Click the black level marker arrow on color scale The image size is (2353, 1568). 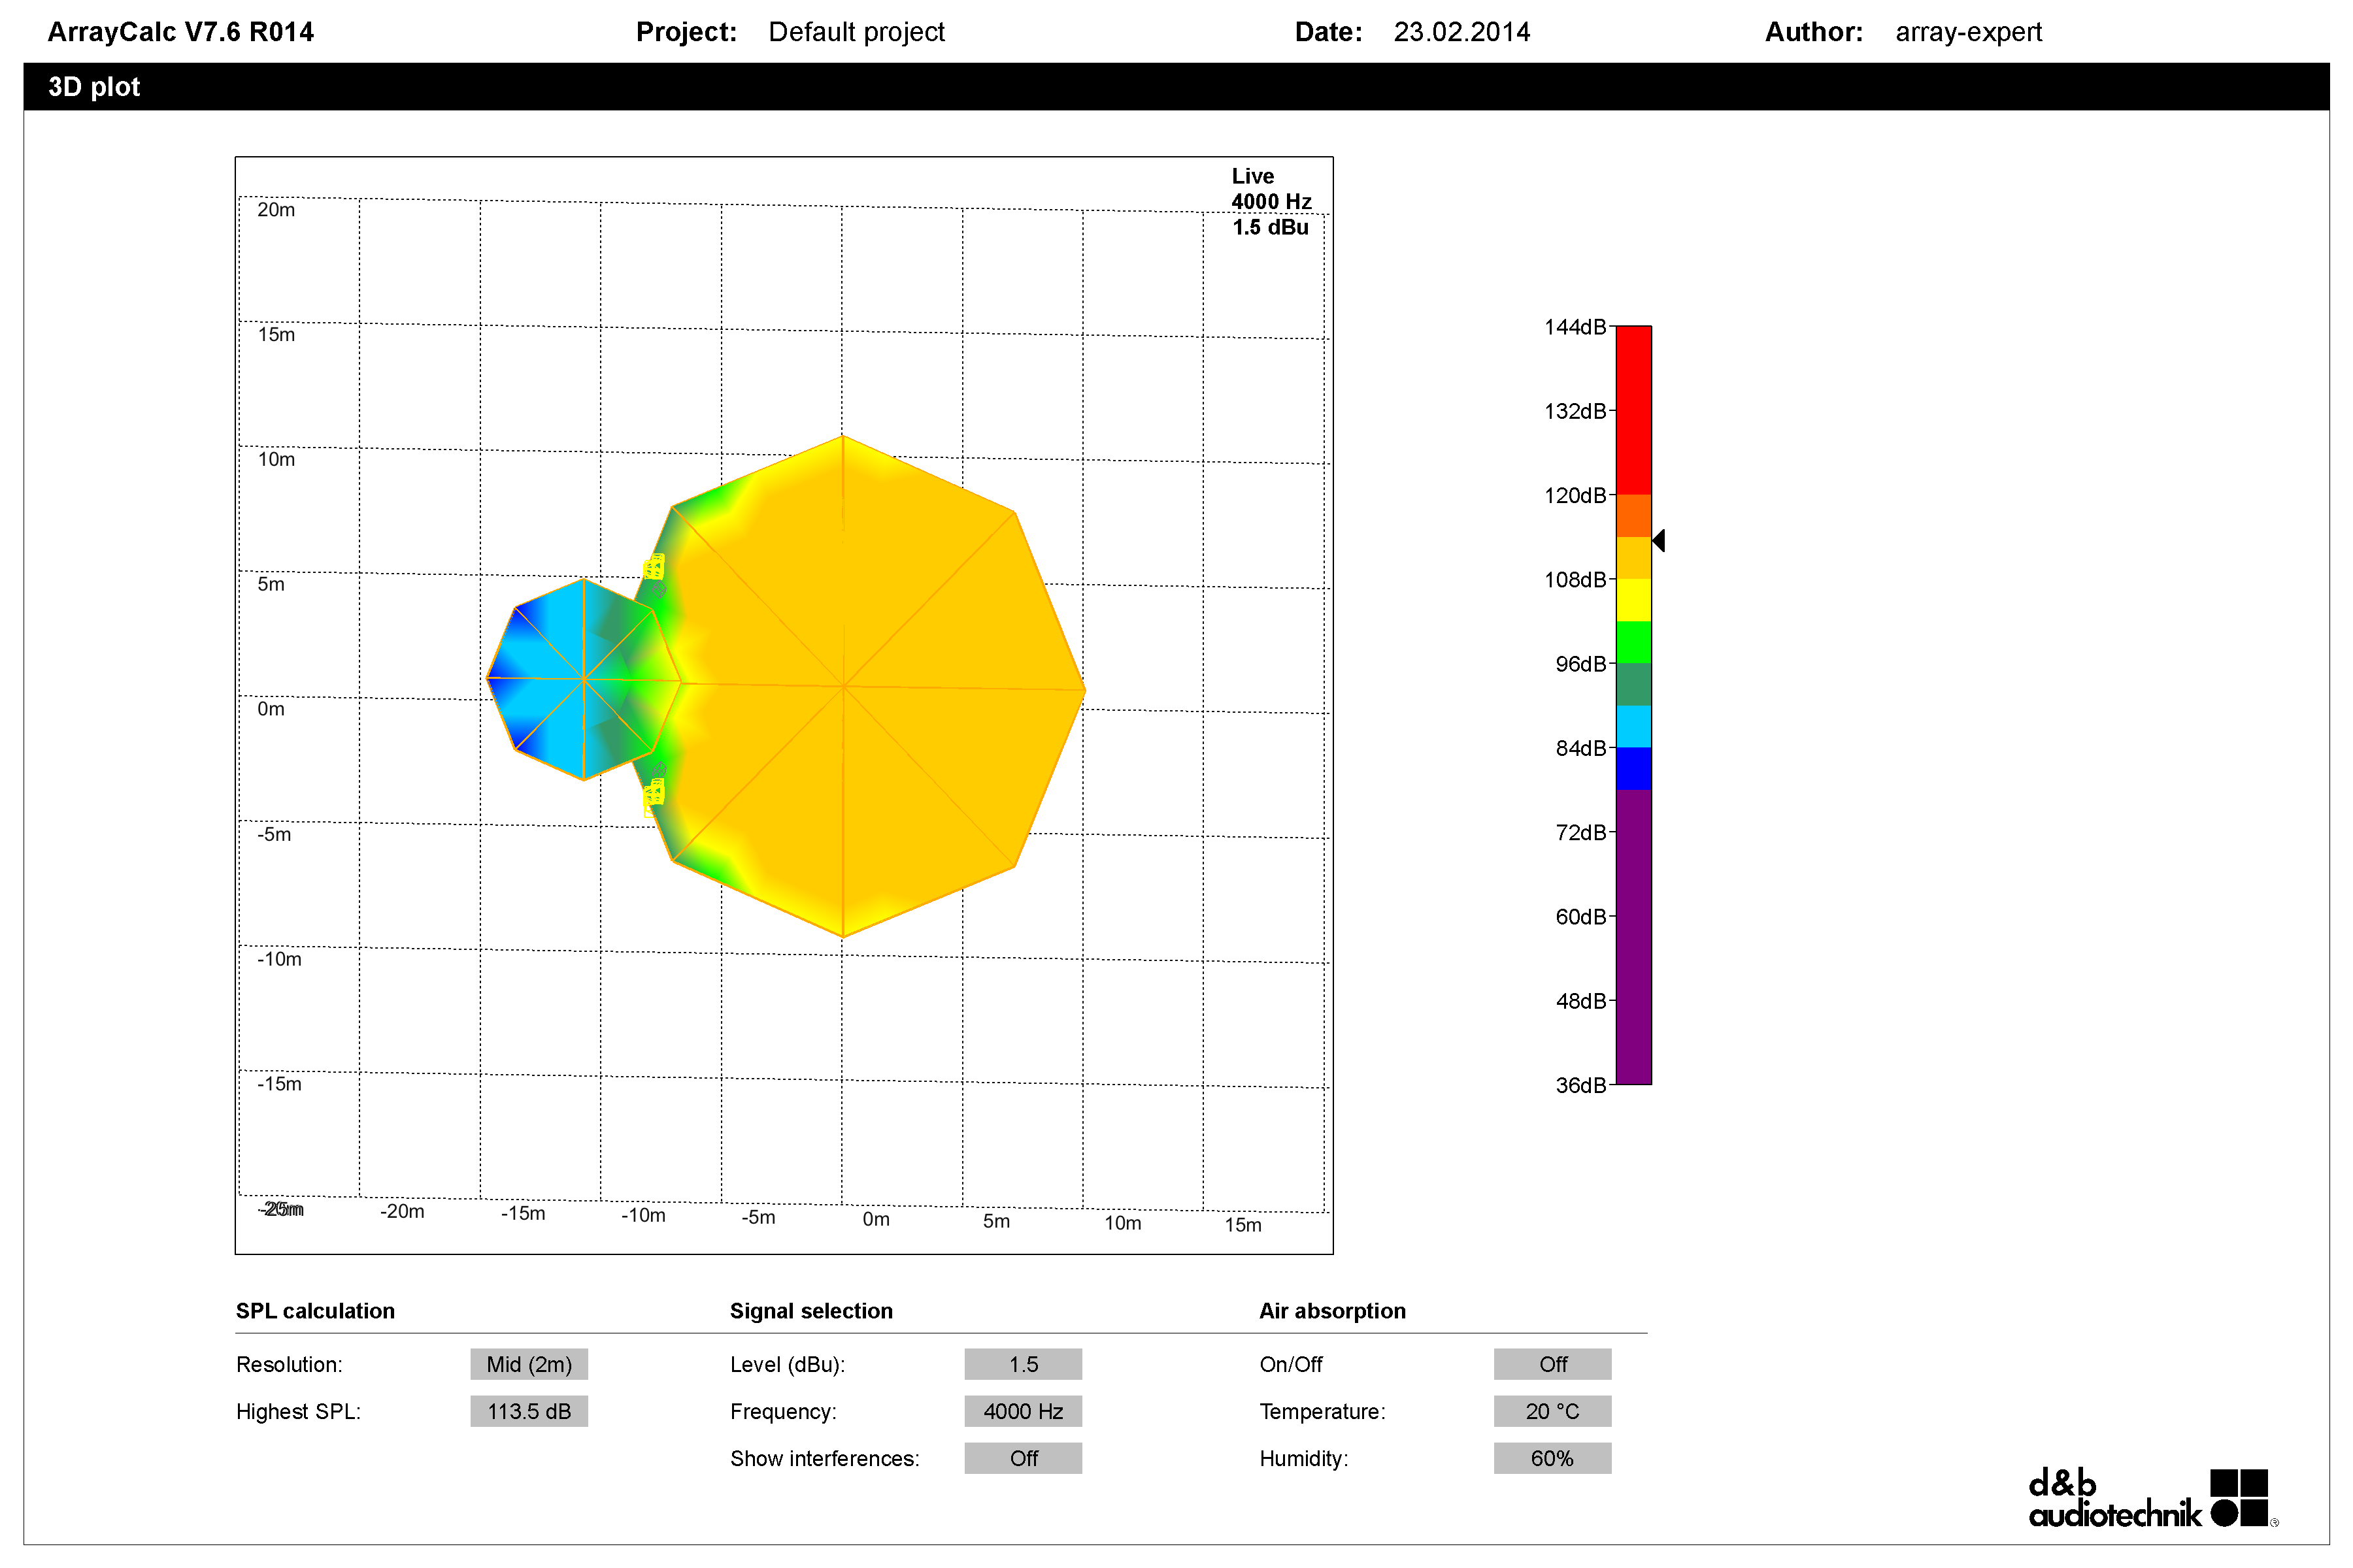click(x=1658, y=541)
